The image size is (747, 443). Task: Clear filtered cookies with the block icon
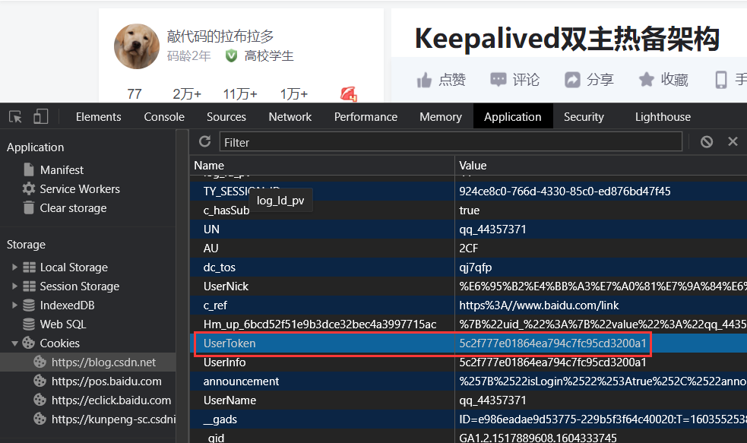(x=706, y=141)
